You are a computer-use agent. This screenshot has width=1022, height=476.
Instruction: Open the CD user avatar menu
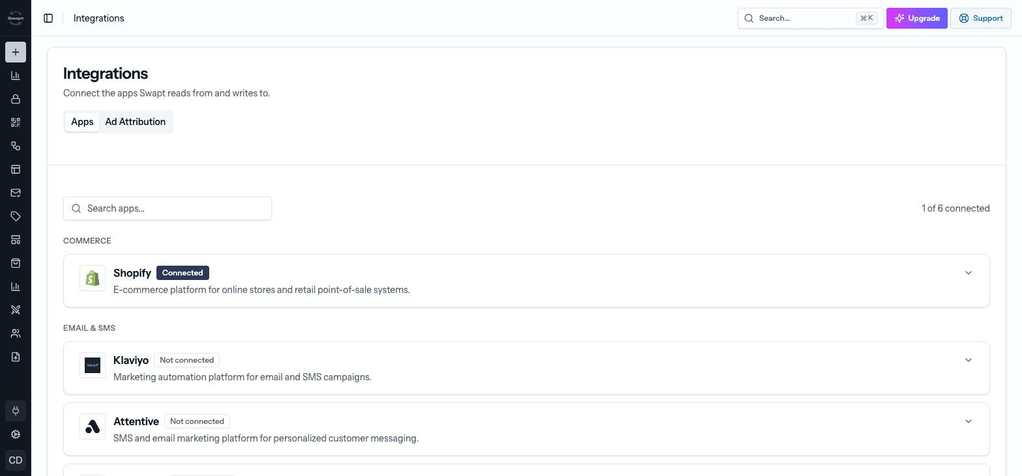point(16,460)
